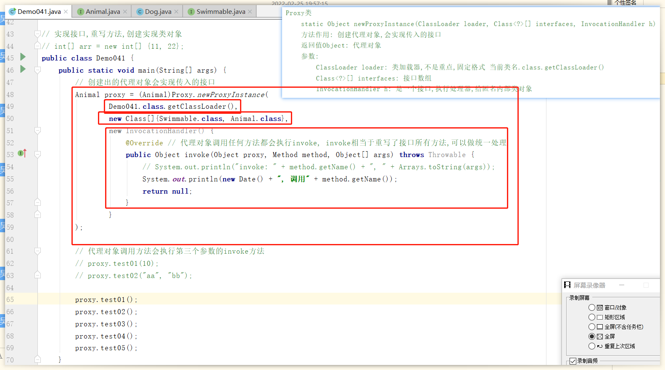Click 'Class<?>[] interfaces: 接口数组' in note
The height and width of the screenshot is (370, 665).
pyautogui.click(x=373, y=78)
